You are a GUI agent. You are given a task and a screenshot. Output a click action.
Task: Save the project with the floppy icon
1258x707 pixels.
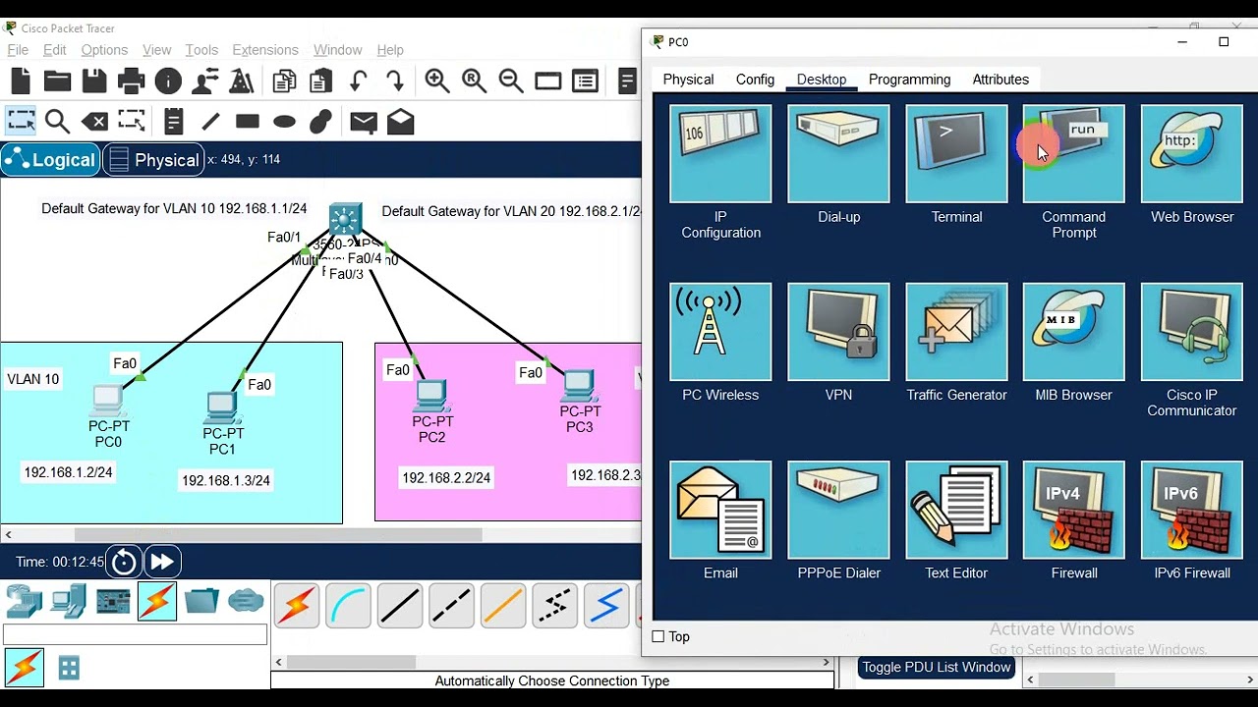click(x=94, y=82)
